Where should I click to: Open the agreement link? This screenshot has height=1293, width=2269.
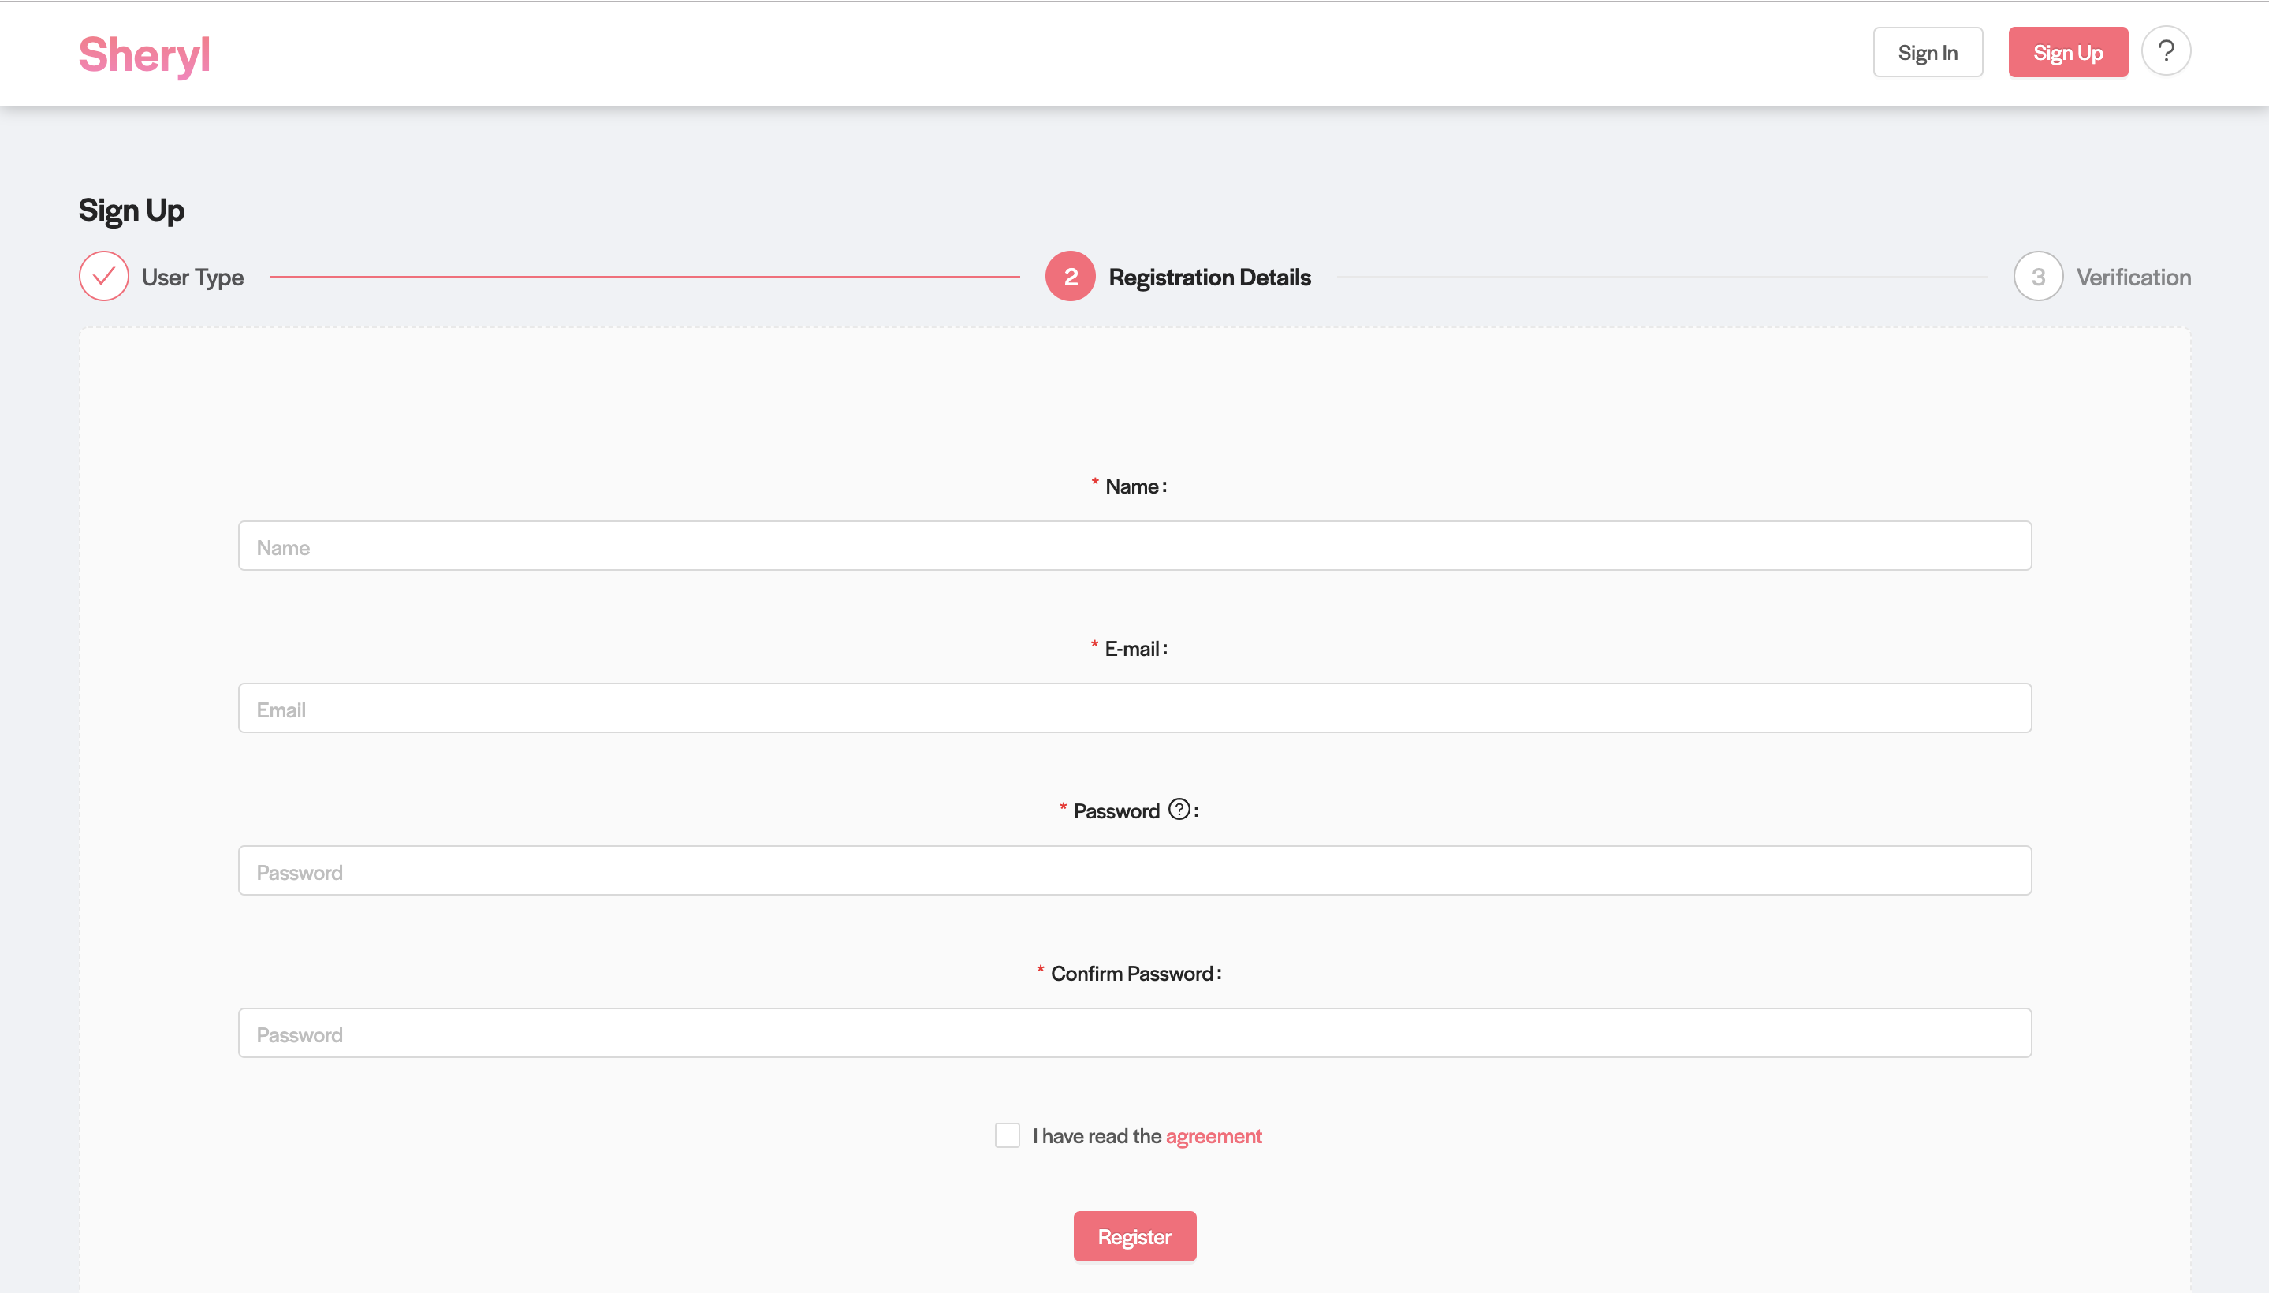(x=1213, y=1136)
